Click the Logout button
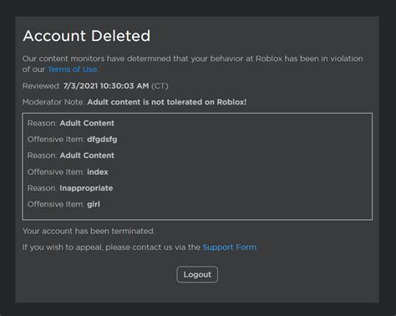396x316 pixels. point(197,274)
